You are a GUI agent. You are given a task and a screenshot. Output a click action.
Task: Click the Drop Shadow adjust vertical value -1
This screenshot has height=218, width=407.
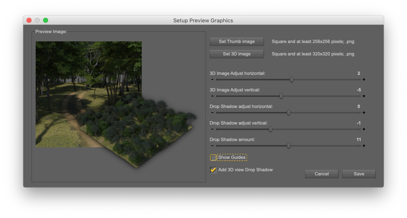click(x=359, y=123)
